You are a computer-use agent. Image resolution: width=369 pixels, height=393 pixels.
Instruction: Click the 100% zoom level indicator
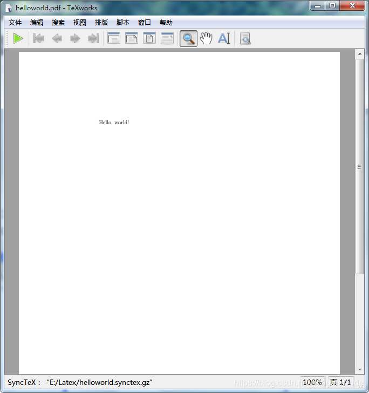[312, 382]
